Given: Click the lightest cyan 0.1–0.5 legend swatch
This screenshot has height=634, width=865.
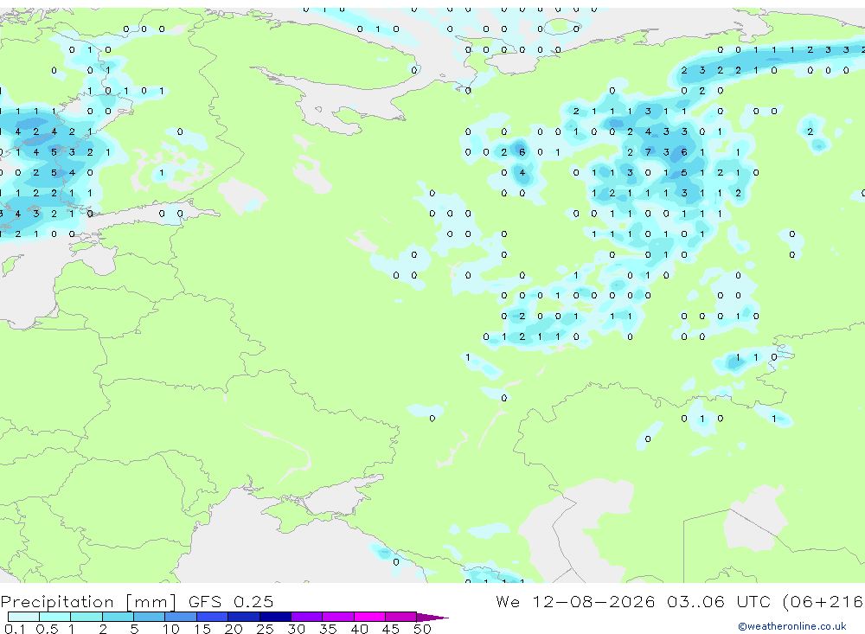Looking at the screenshot, I should pos(23,617).
